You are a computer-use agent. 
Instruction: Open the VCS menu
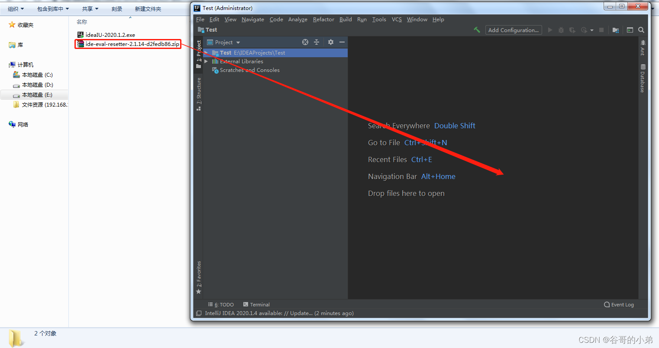point(397,19)
